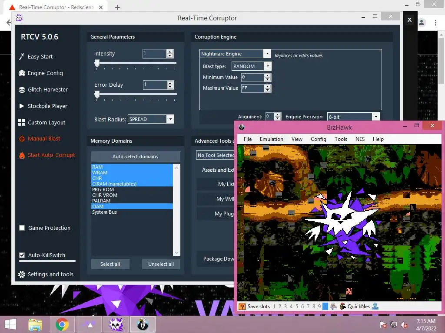Select System Bus in the domains list
Image resolution: width=445 pixels, height=333 pixels.
click(132, 212)
